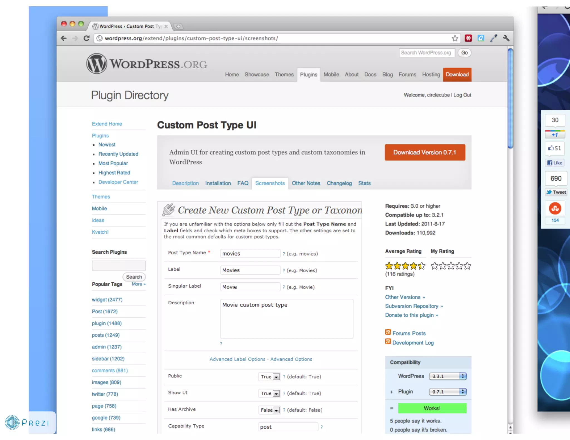Open the Public True dropdown
Screen dimensions: 570x440
point(269,377)
